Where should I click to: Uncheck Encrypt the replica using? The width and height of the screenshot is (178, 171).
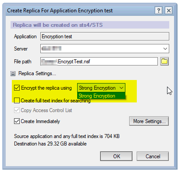pyautogui.click(x=17, y=88)
